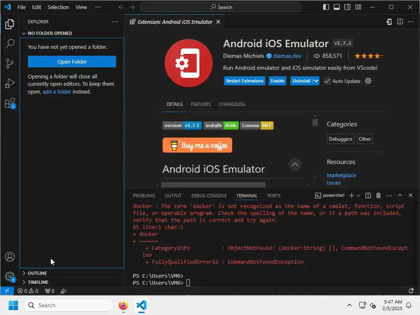Image resolution: width=420 pixels, height=315 pixels.
Task: Click the readme vertical scrollbar thumb
Action: click(315, 122)
